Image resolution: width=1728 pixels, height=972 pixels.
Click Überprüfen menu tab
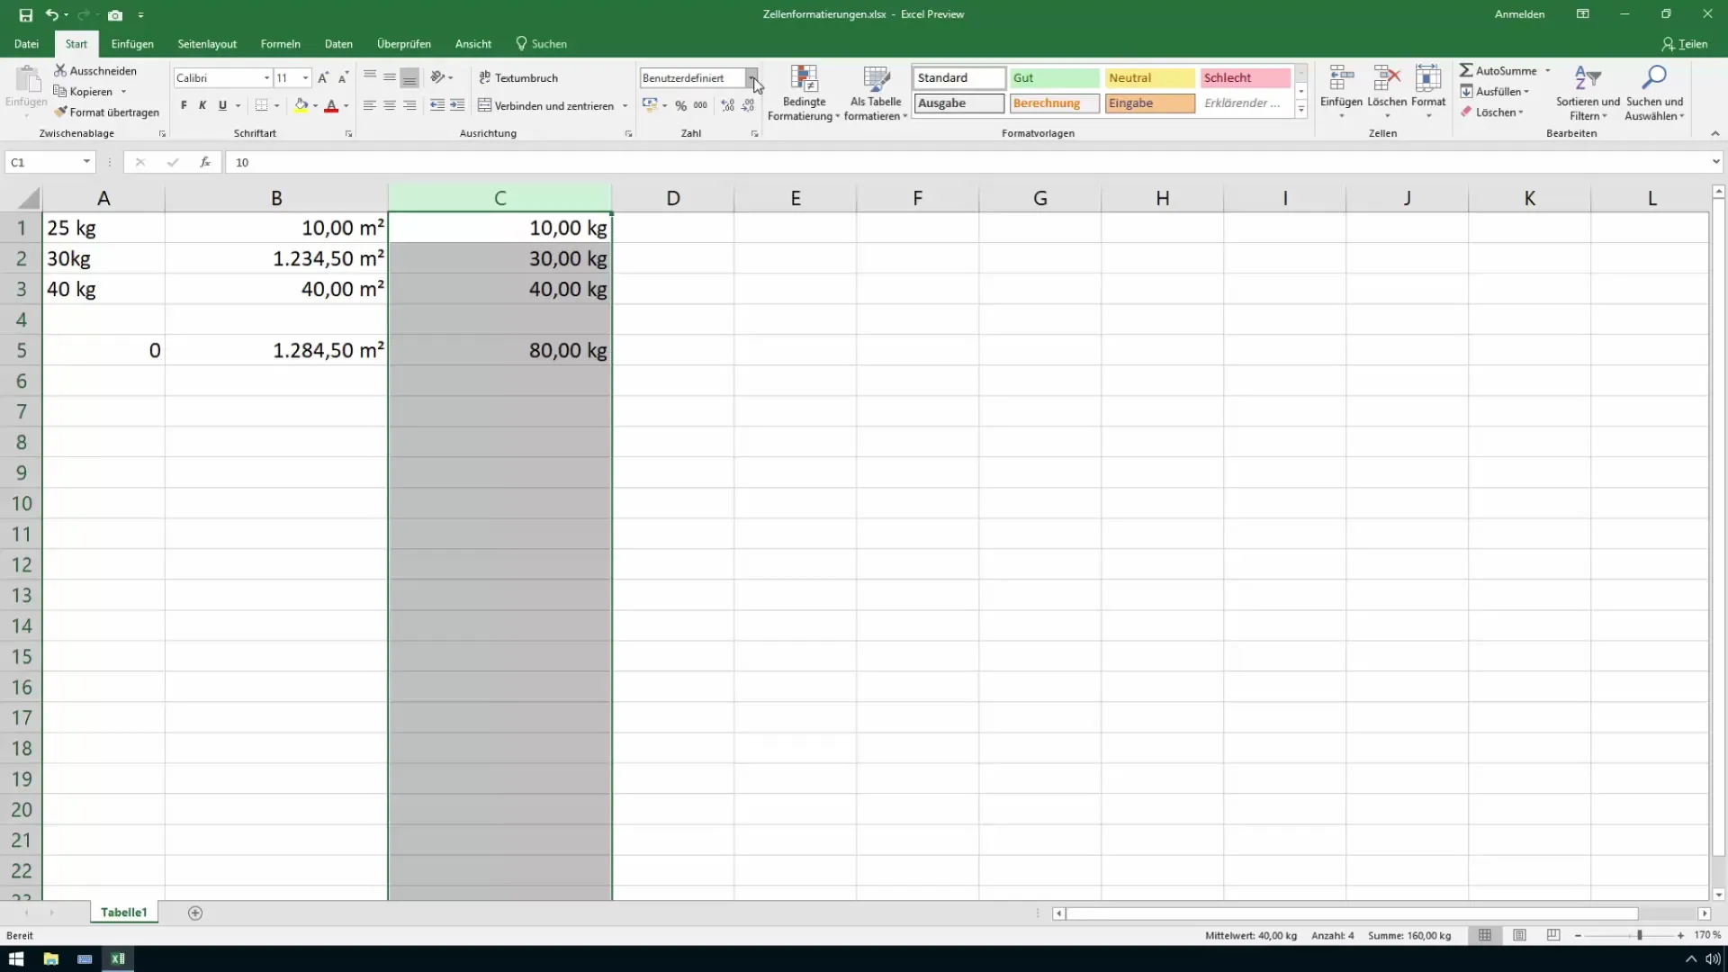(405, 44)
